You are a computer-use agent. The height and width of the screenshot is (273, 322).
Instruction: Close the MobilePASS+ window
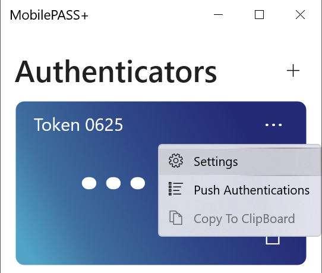(x=300, y=15)
